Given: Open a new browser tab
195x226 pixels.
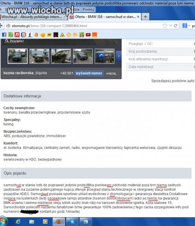Looking at the screenshot, I should 145,17.
